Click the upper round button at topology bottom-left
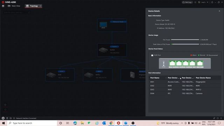The width and height of the screenshot is (224, 126). 5,105
